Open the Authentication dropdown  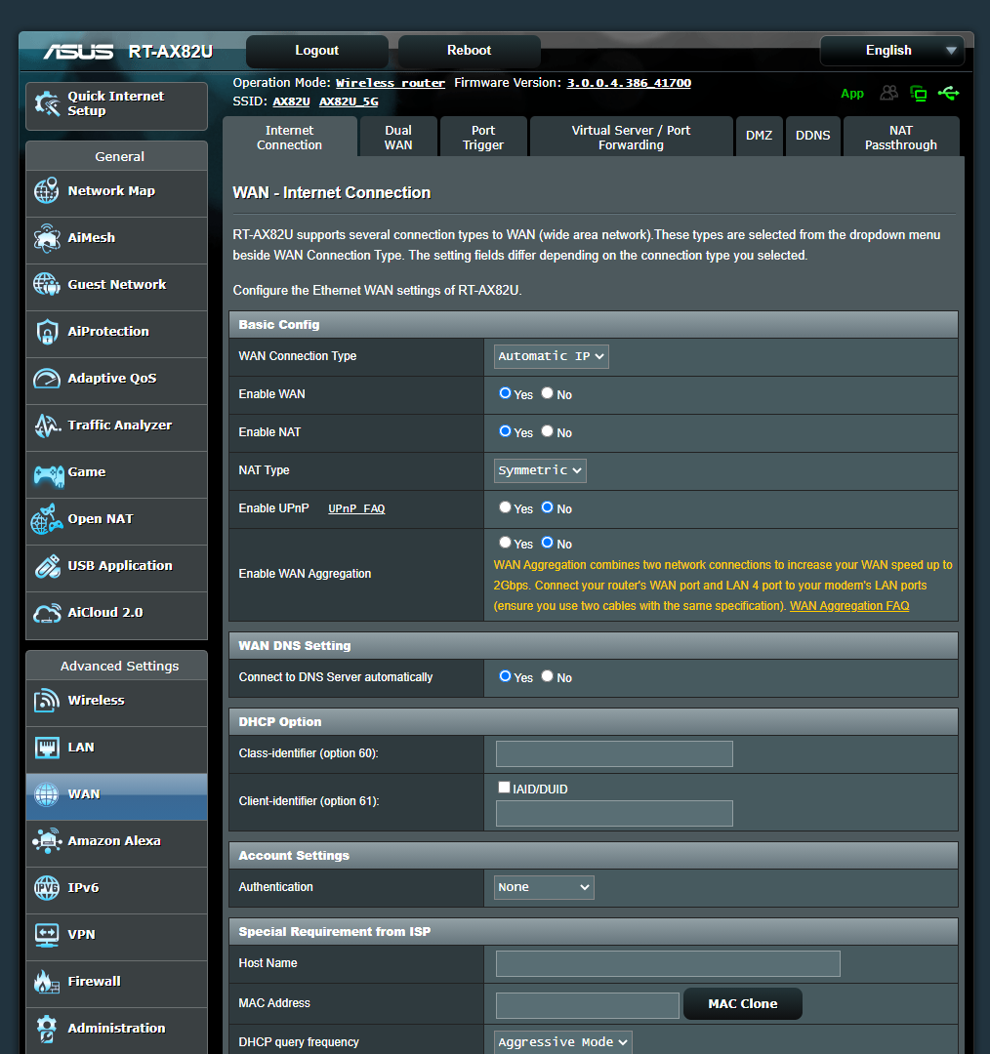[544, 887]
